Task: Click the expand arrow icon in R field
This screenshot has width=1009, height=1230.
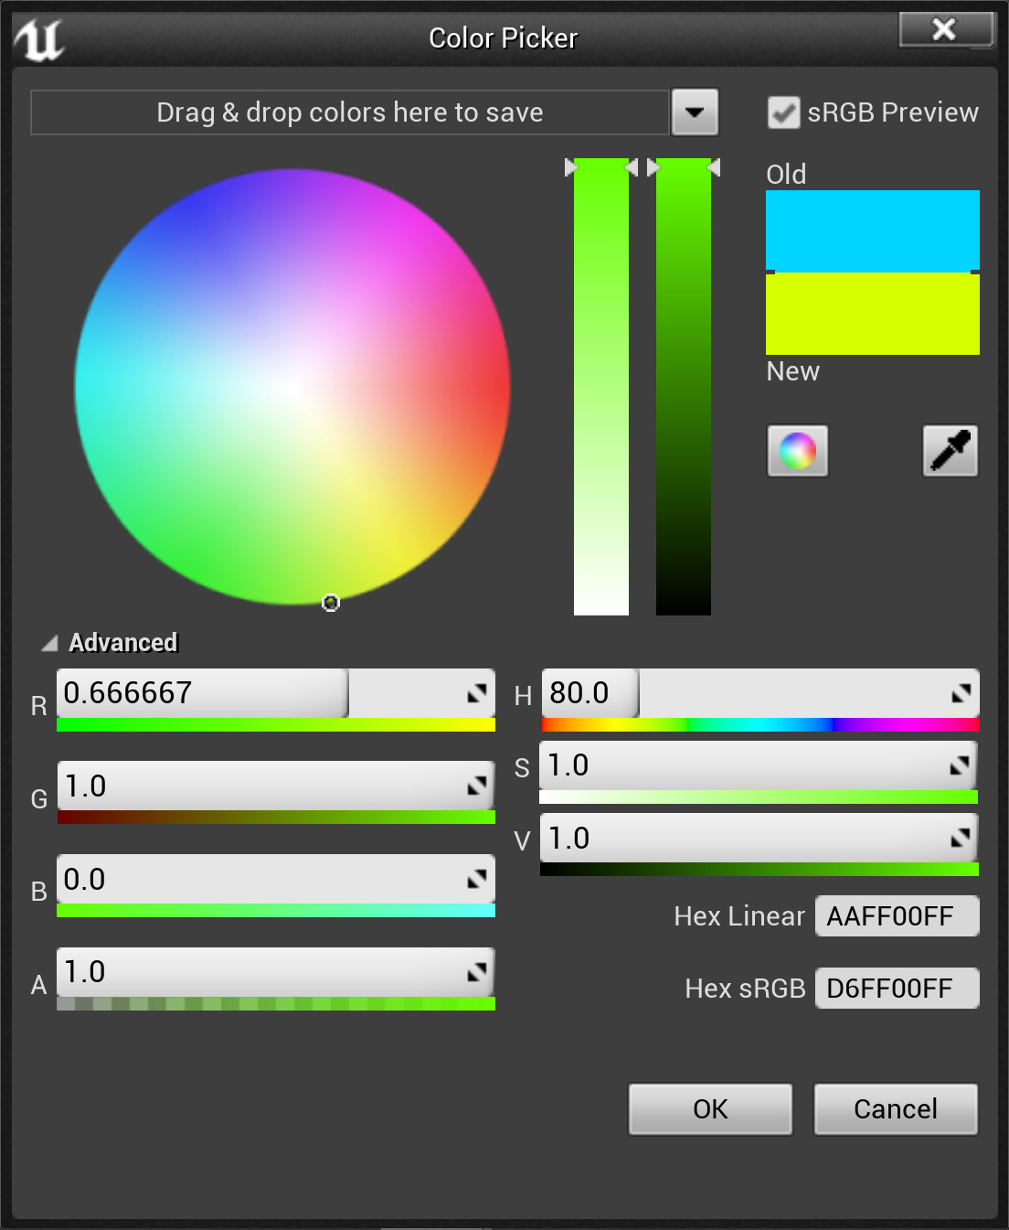Action: pos(476,693)
